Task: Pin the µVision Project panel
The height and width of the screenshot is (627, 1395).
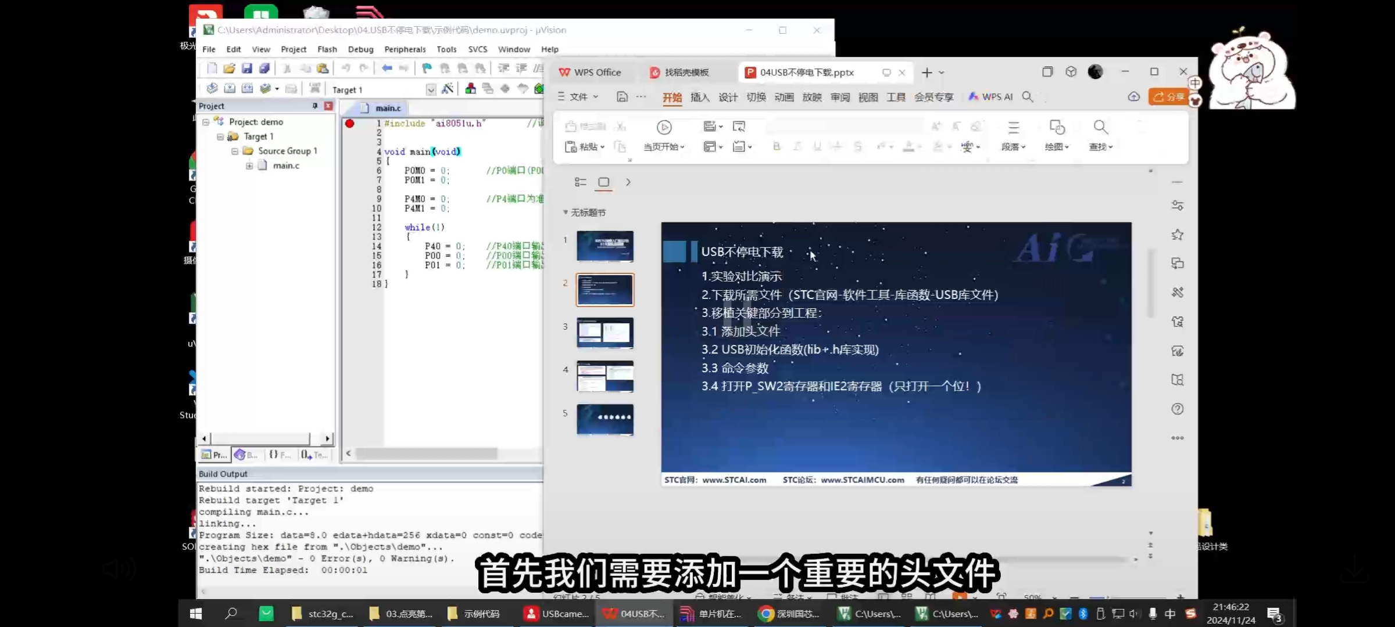Action: 315,106
